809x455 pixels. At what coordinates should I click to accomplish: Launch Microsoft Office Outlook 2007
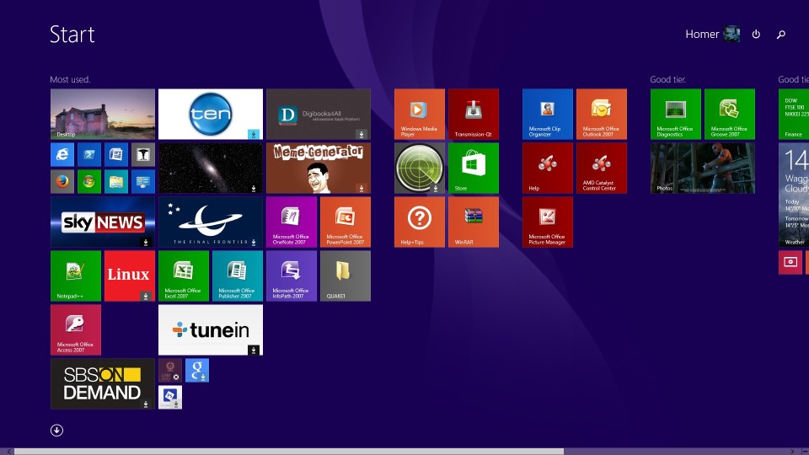[602, 114]
